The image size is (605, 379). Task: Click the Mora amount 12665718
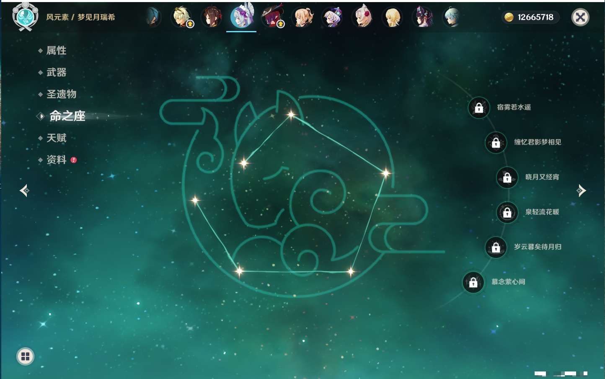click(x=535, y=17)
